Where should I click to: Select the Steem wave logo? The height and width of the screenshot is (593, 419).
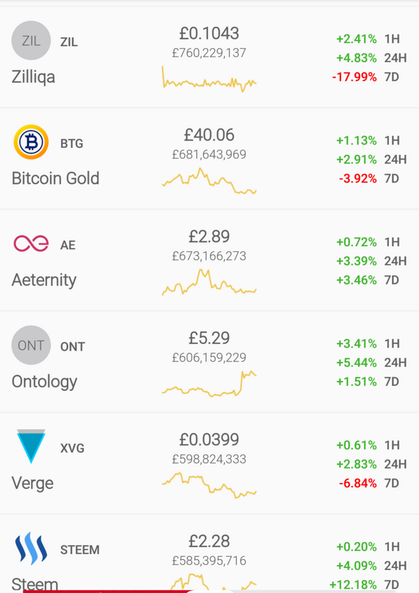pyautogui.click(x=31, y=548)
